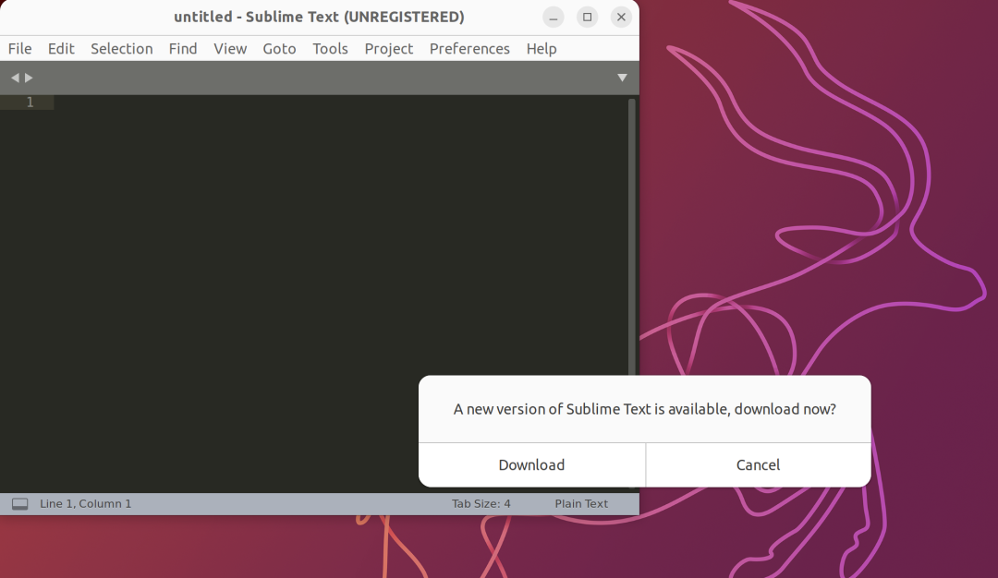Open the Goto menu
The width and height of the screenshot is (998, 578).
tap(279, 49)
